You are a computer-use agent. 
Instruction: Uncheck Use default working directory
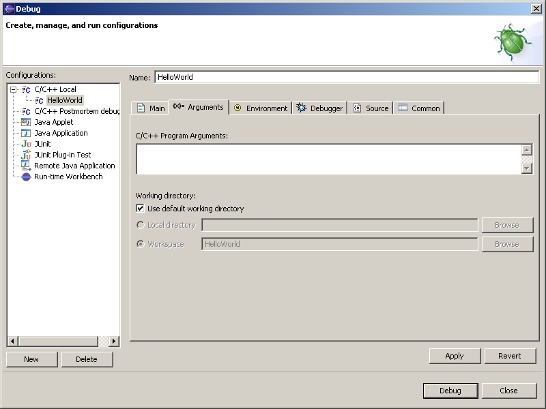[140, 209]
